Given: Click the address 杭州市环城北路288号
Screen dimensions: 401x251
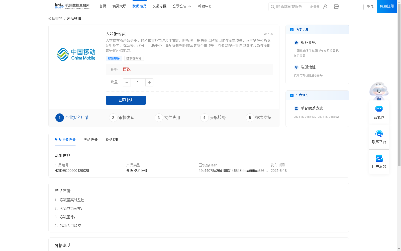Looking at the screenshot, I should 308,76.
